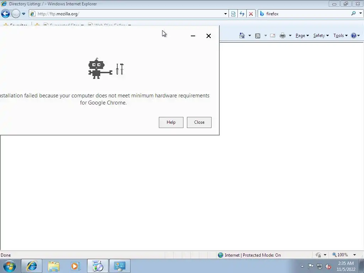
Task: Open the Windows Start menu orb
Action: (x=10, y=266)
